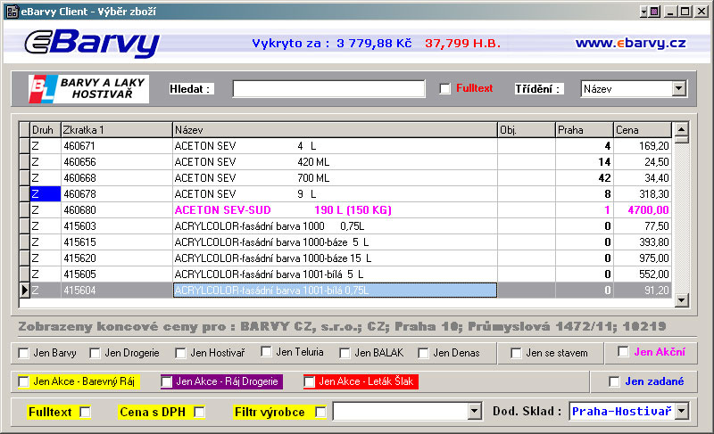Click the table scrollbar down arrow
Viewport: 714px width, 434px height.
point(681,300)
